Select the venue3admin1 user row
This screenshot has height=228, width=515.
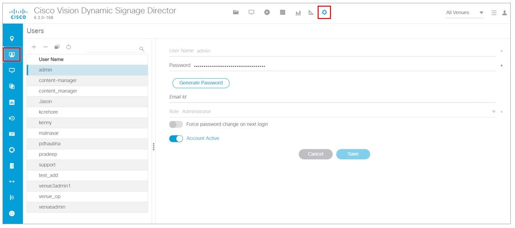(87, 186)
